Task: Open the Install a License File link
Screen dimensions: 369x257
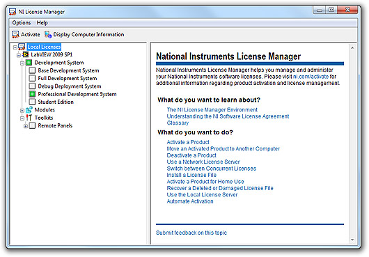Action: [x=191, y=175]
